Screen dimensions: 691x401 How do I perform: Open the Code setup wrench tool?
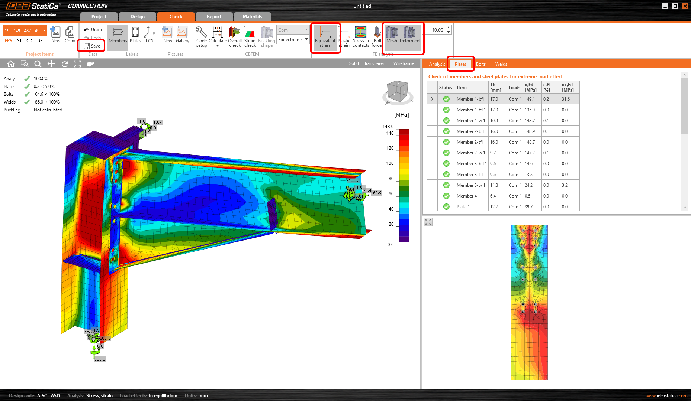click(201, 36)
